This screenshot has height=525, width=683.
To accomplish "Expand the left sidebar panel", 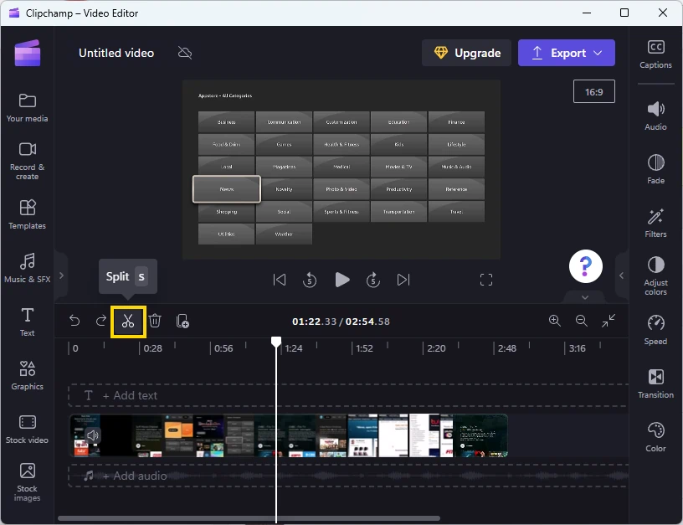I will (x=61, y=275).
